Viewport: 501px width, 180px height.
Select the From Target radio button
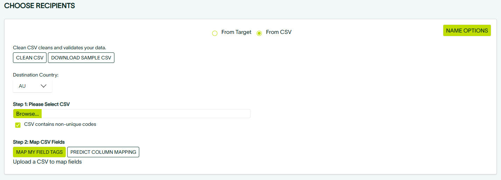pos(215,33)
